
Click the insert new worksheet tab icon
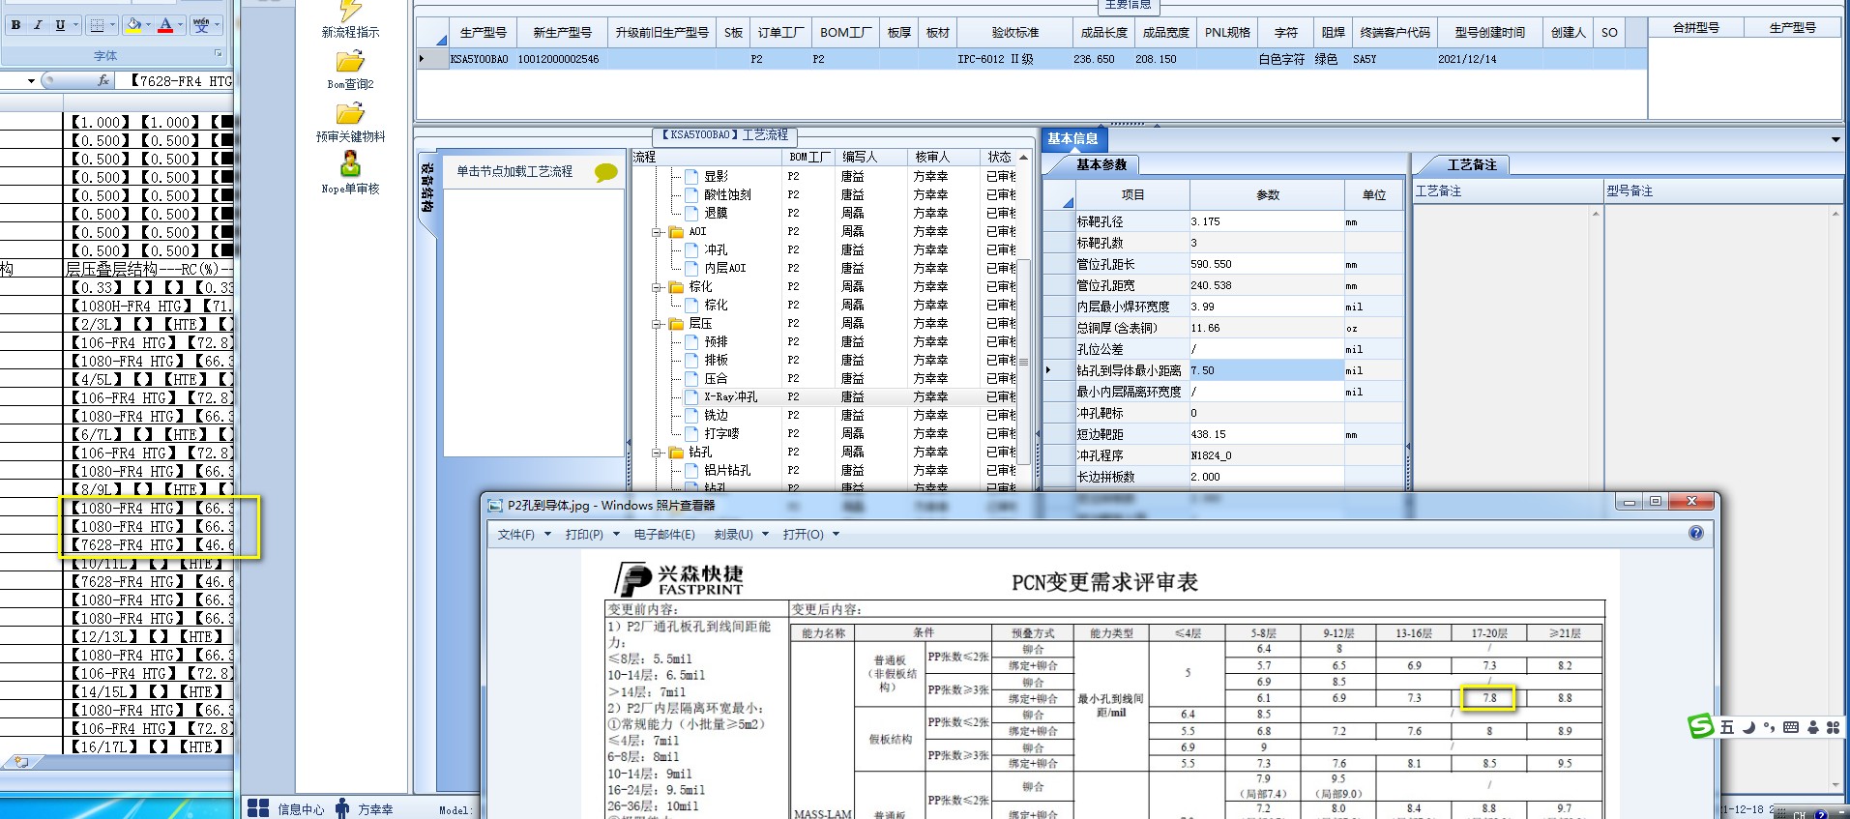21,762
